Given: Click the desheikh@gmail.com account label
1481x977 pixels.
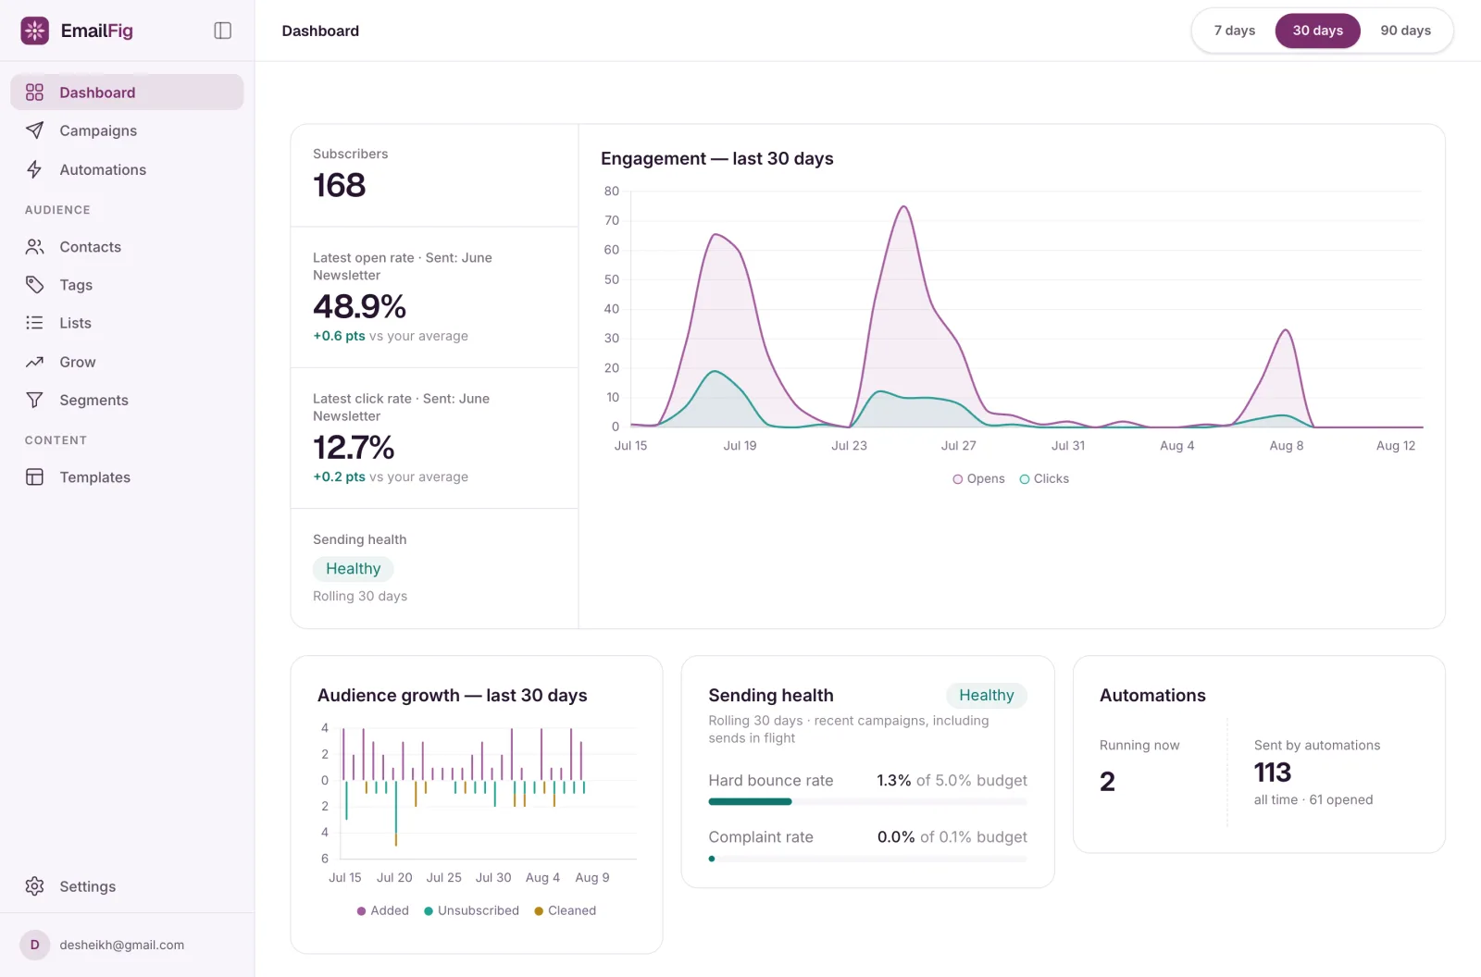Looking at the screenshot, I should tap(121, 945).
